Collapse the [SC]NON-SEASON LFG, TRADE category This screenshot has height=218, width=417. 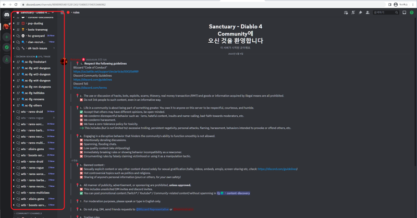32,56
